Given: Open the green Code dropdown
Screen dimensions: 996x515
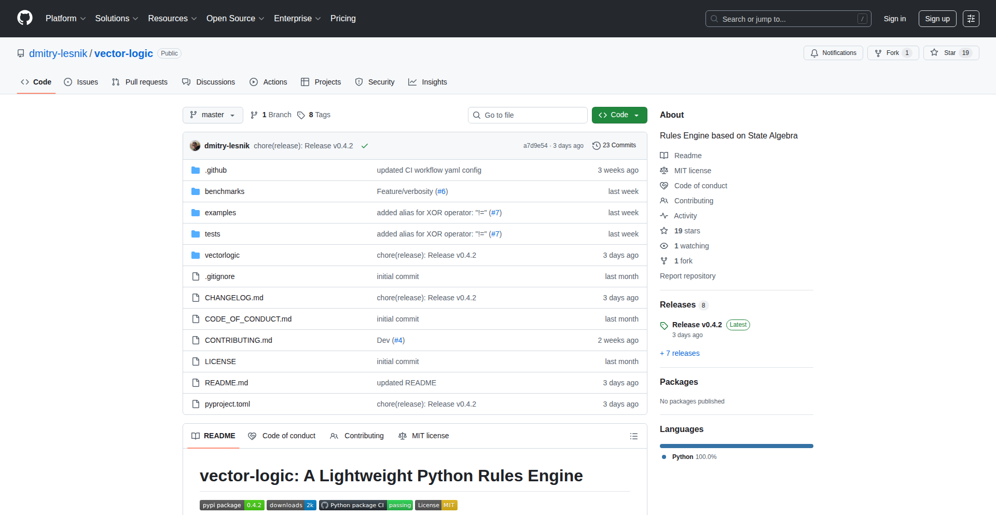Looking at the screenshot, I should coord(619,115).
